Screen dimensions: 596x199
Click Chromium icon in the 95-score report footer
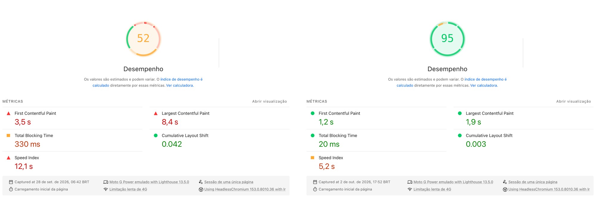pyautogui.click(x=505, y=189)
